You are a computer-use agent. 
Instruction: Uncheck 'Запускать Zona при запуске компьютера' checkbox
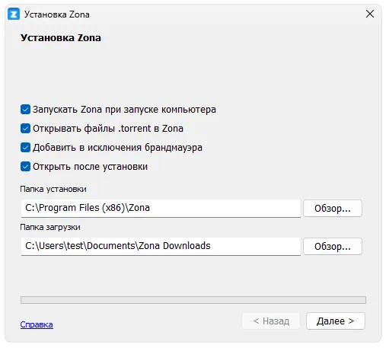click(x=25, y=110)
